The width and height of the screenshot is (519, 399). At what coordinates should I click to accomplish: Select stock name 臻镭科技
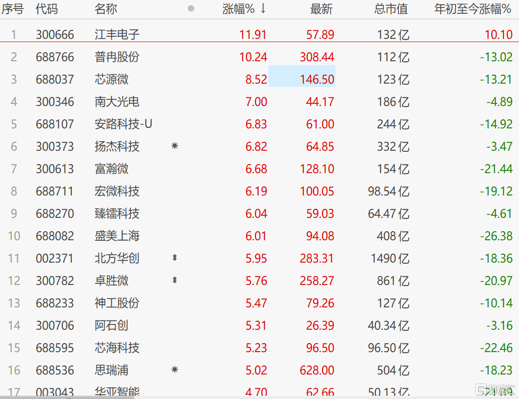[117, 214]
